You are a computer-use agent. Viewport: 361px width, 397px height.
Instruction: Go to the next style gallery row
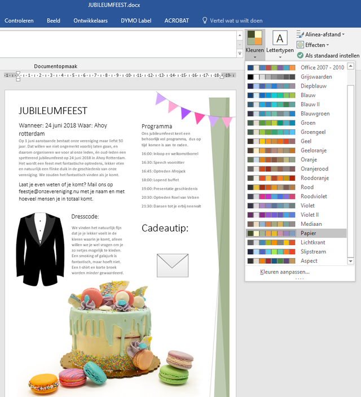(x=240, y=45)
